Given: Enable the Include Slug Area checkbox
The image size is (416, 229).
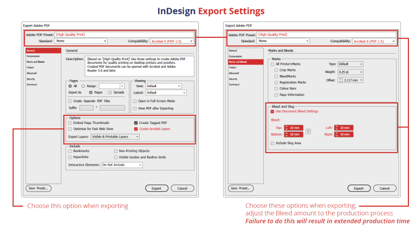Looking at the screenshot, I should tap(272, 143).
